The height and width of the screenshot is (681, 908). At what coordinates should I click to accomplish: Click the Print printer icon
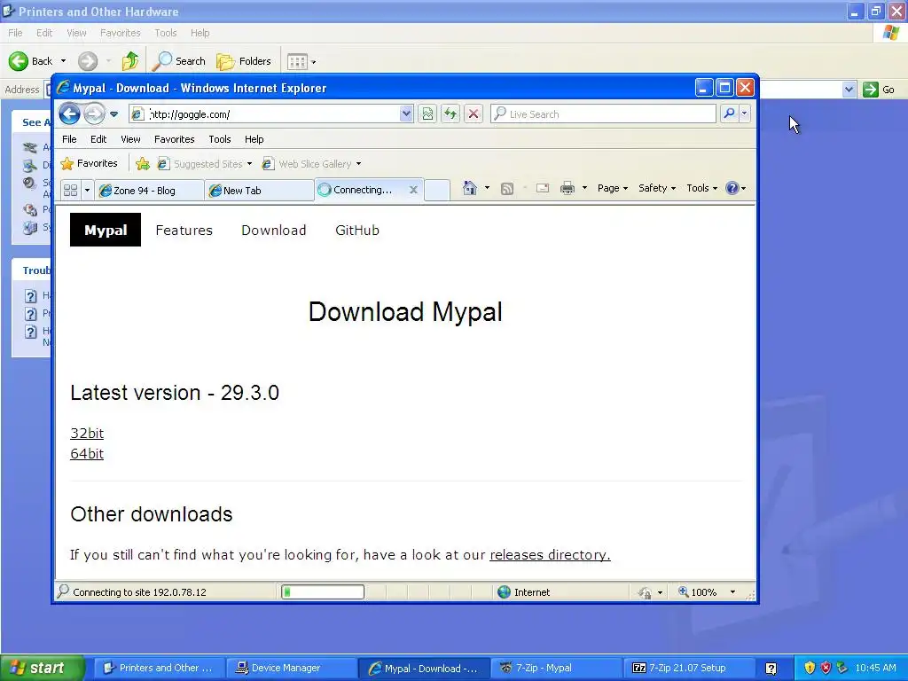pyautogui.click(x=567, y=188)
